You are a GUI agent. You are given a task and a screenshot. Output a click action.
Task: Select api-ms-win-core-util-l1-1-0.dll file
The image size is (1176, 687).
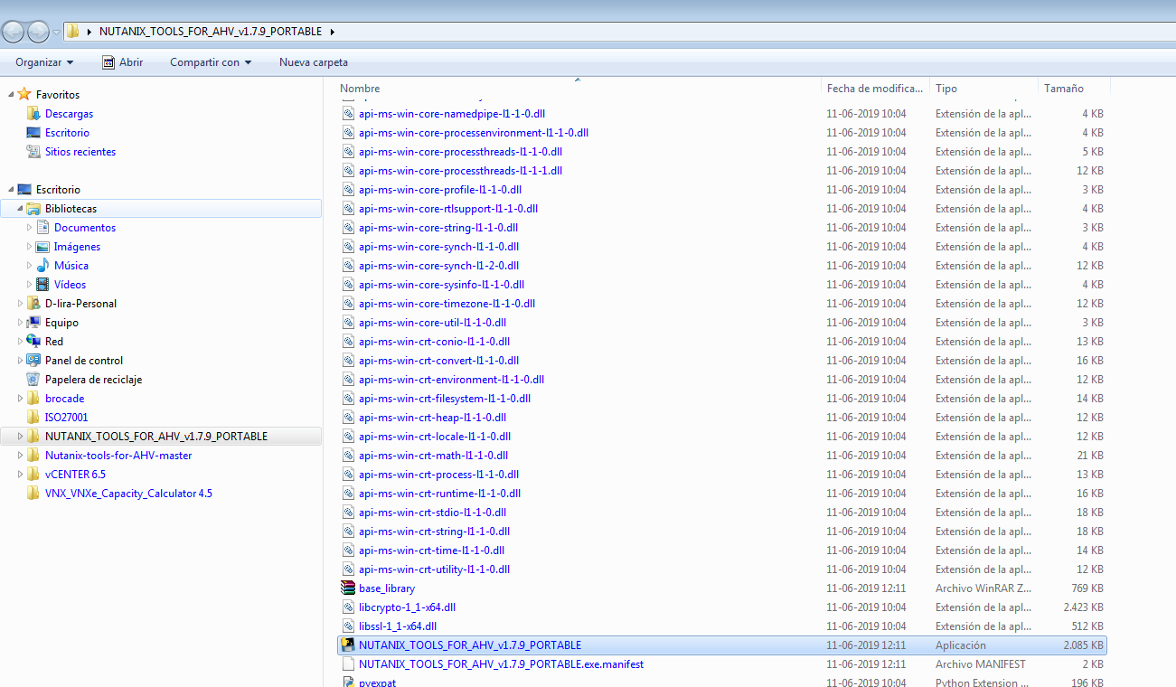[x=432, y=323]
